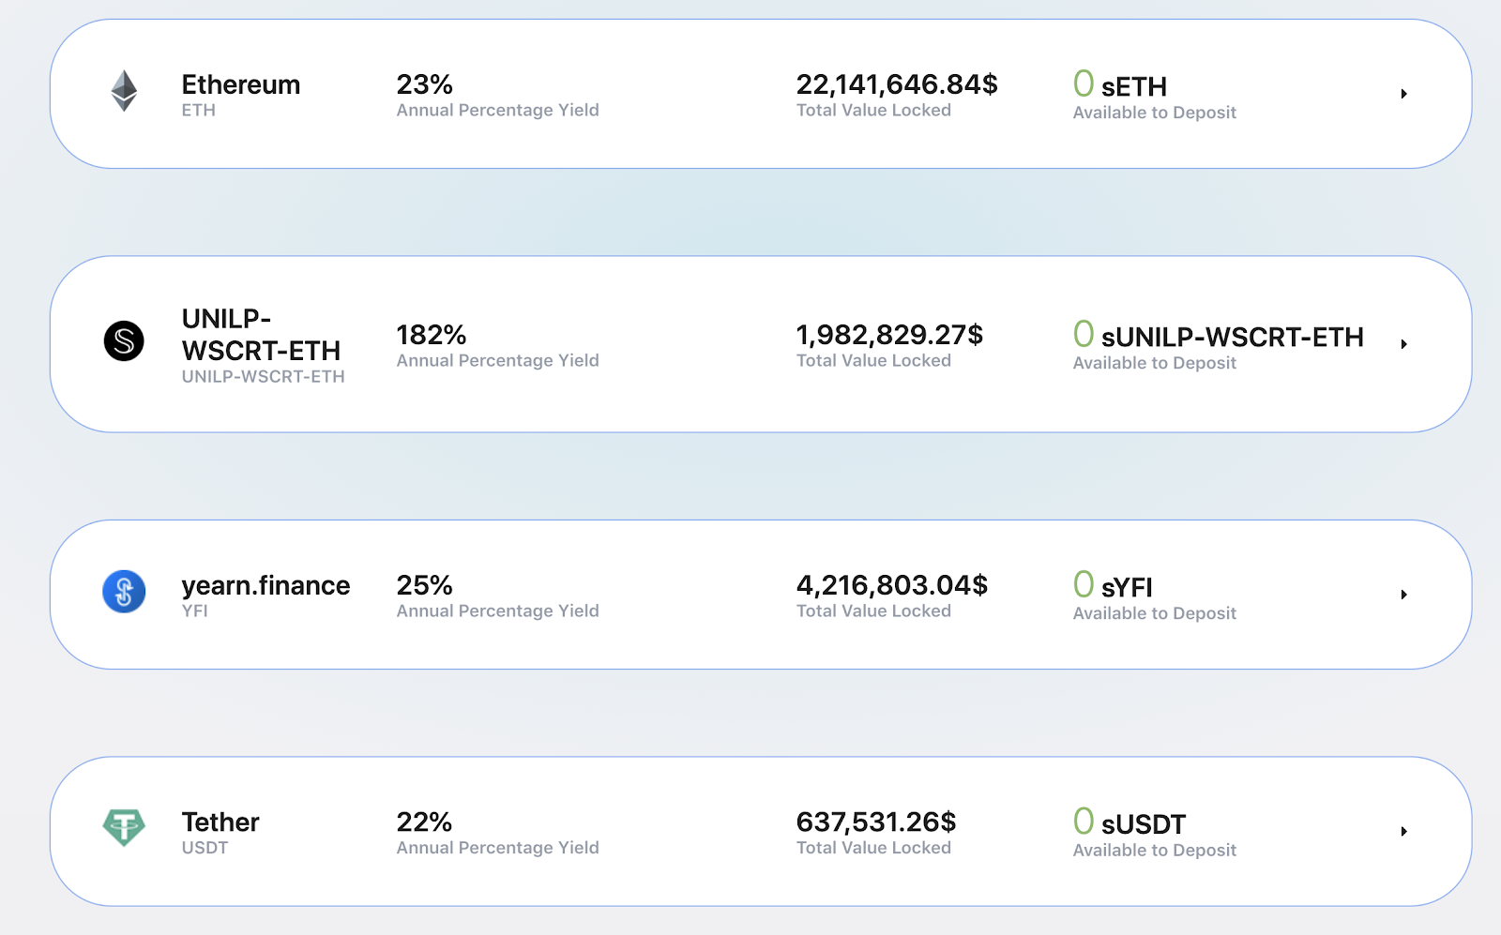The height and width of the screenshot is (935, 1501).
Task: Click Available to Deposit label under sUNILP-WSCRT-ETH
Action: (1155, 363)
